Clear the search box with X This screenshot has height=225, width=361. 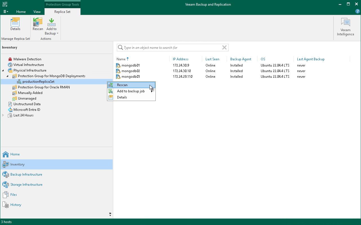224,48
